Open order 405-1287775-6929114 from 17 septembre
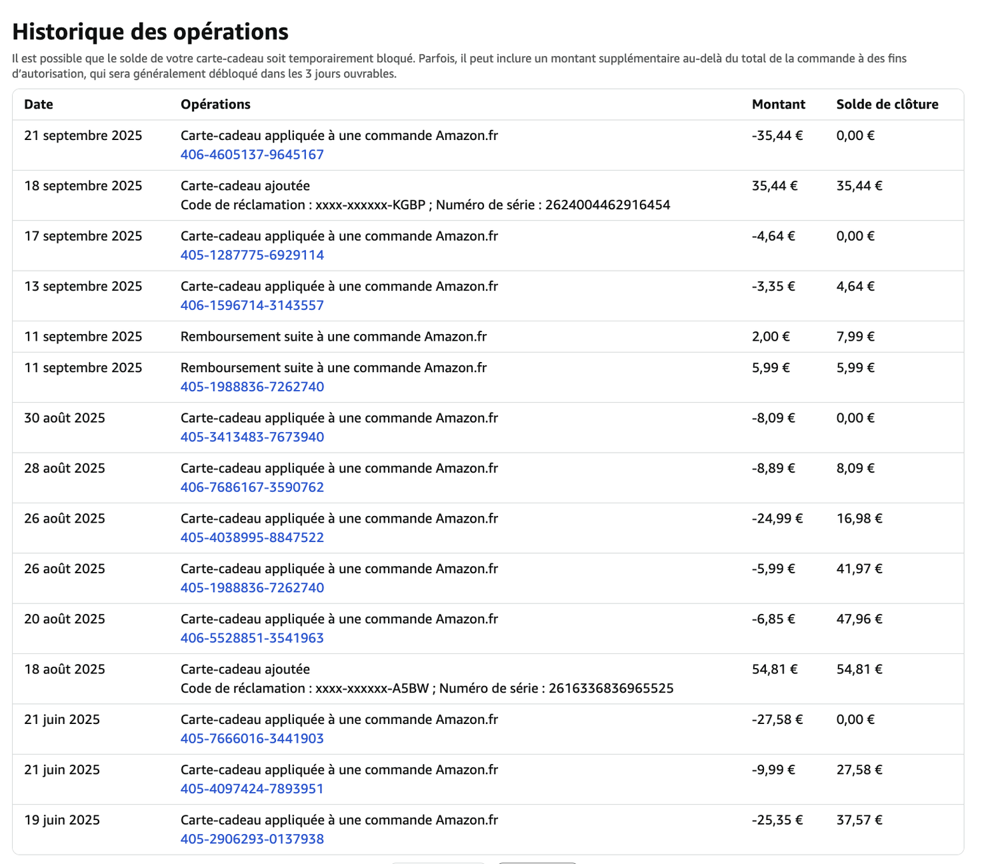This screenshot has height=864, width=1000. click(252, 255)
